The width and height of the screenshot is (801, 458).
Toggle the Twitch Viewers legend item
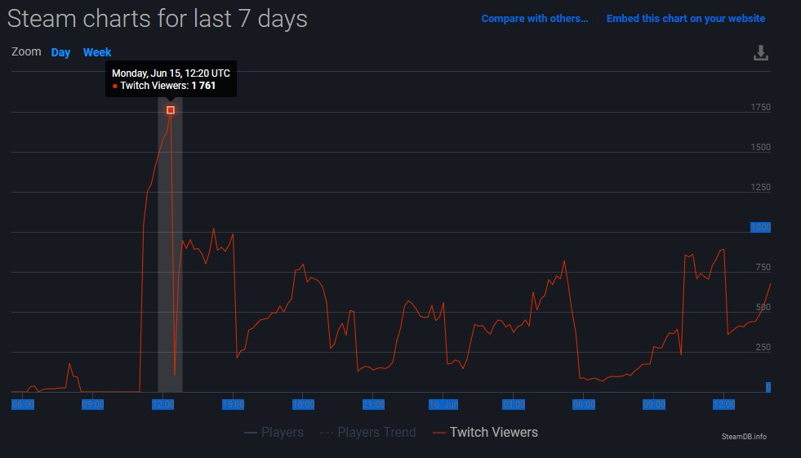tap(485, 433)
